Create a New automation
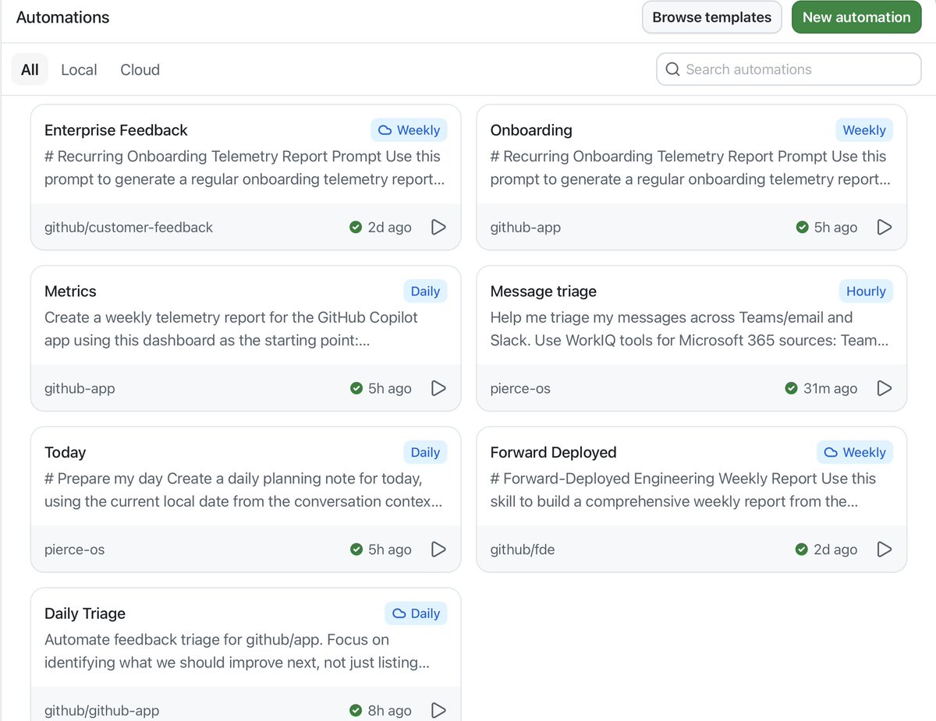Screen dimensions: 936x721 856,17
